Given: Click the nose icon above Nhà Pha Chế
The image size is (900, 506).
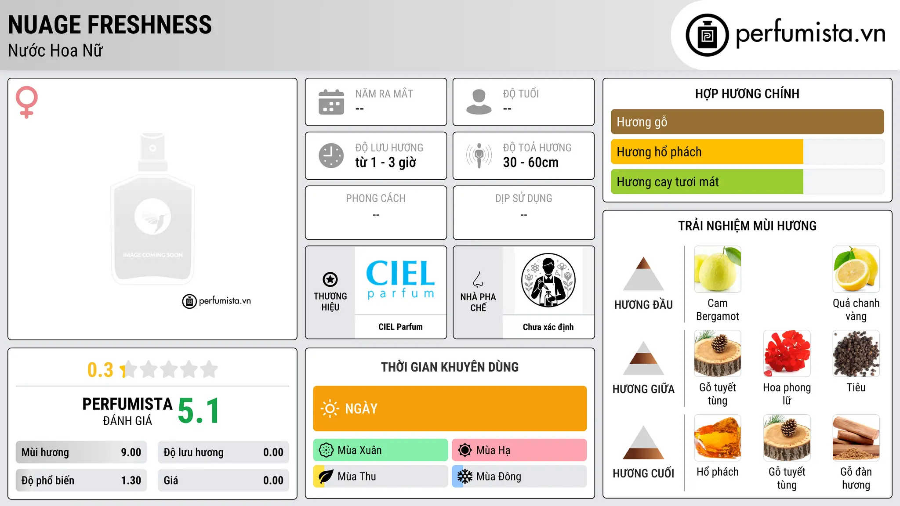Looking at the screenshot, I should (x=478, y=279).
